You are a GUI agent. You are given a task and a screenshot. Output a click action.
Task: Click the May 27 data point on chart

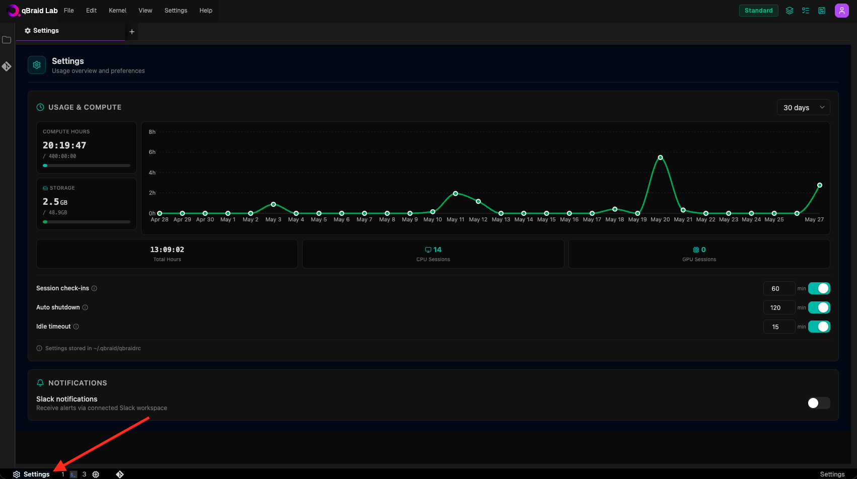click(x=820, y=185)
